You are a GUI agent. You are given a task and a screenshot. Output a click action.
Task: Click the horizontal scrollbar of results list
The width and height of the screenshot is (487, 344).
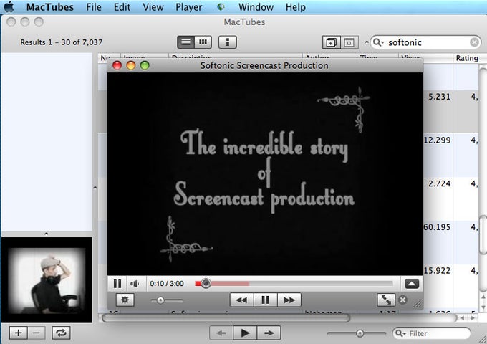(x=226, y=318)
